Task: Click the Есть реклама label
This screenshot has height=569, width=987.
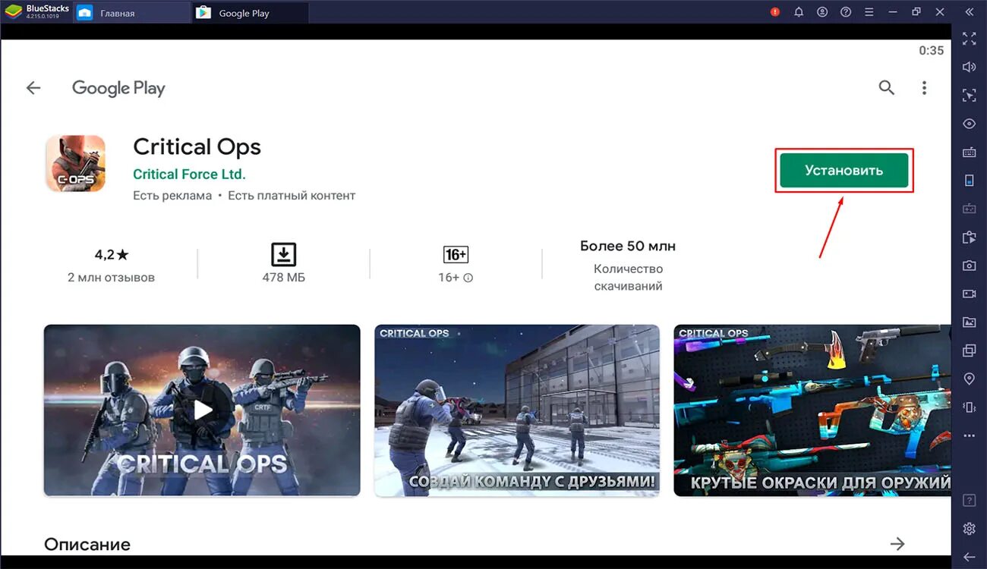Action: pyautogui.click(x=172, y=196)
